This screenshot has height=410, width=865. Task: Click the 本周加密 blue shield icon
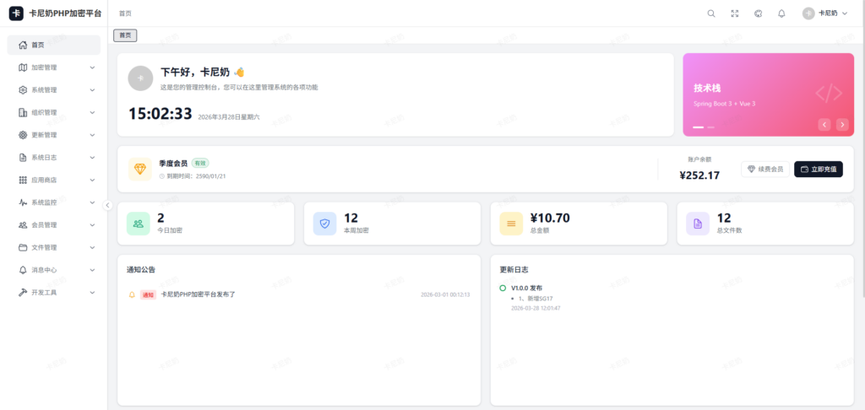pyautogui.click(x=324, y=223)
